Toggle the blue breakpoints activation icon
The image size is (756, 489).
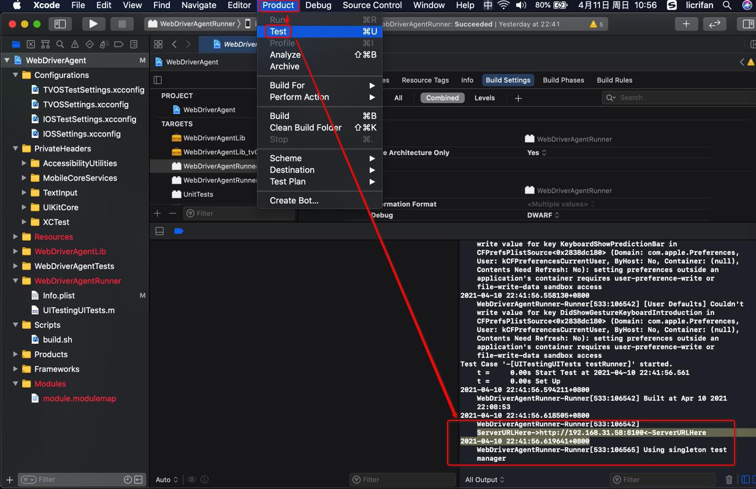point(179,231)
